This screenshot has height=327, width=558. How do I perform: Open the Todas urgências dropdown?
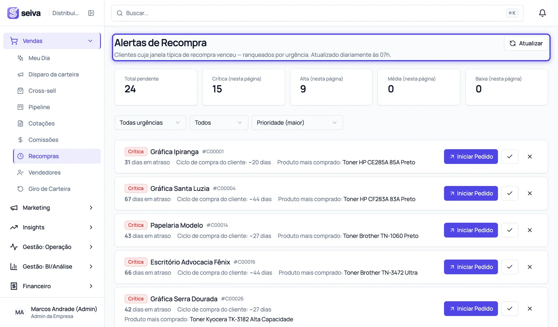pos(150,122)
